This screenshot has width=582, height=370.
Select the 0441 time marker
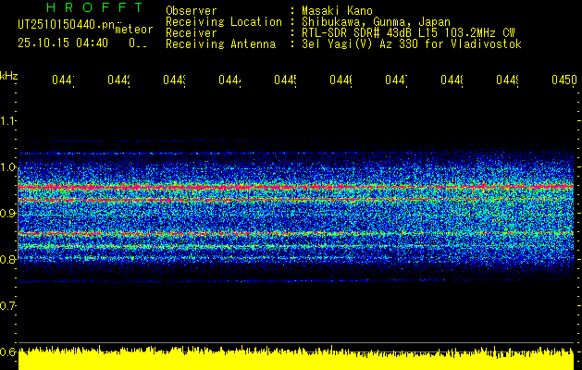63,80
